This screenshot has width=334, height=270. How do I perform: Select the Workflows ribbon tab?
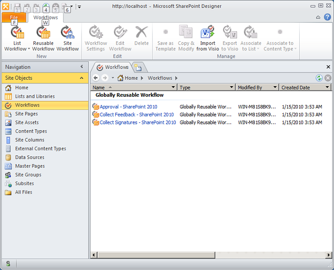click(46, 17)
